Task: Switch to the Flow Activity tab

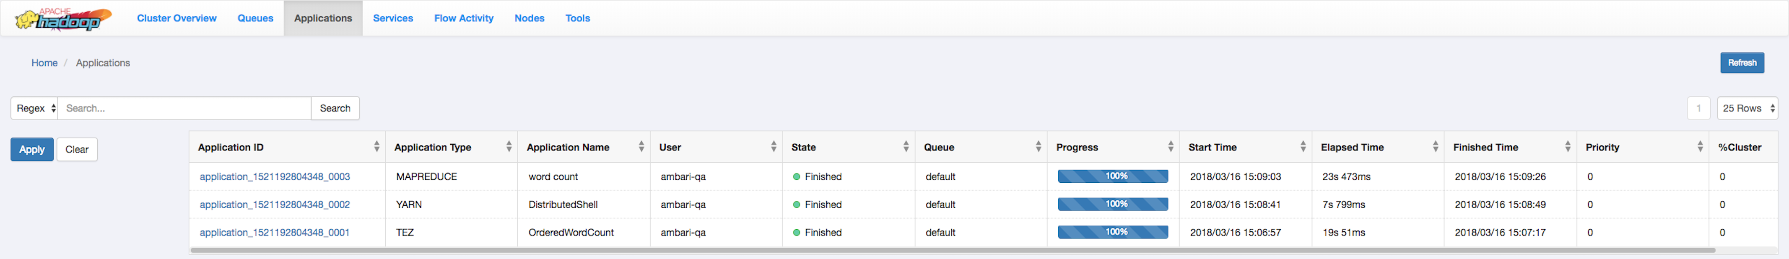Action: pos(463,19)
